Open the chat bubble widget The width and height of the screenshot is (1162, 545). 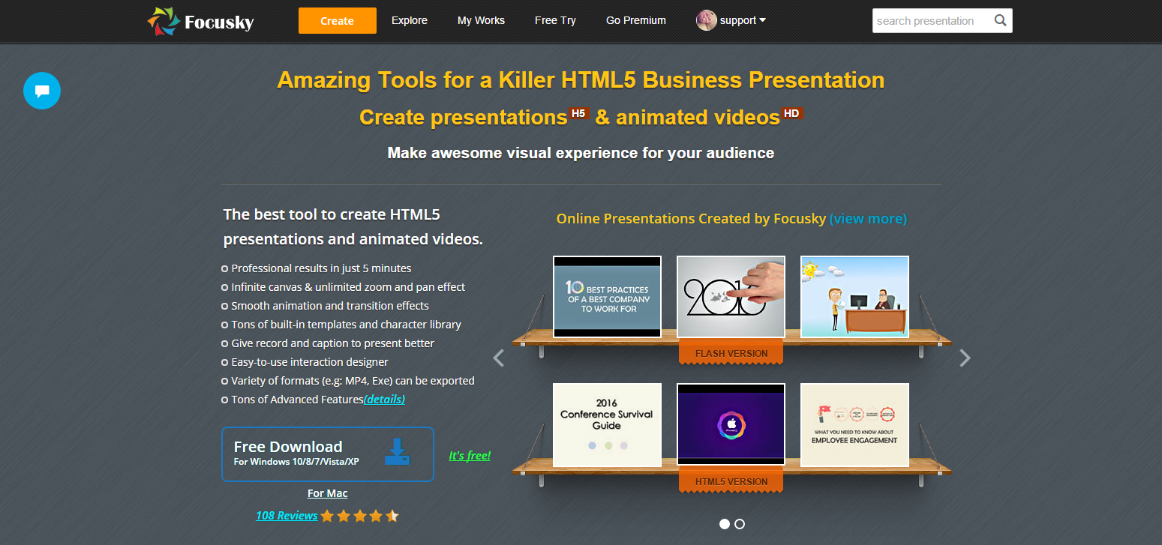coord(42,91)
